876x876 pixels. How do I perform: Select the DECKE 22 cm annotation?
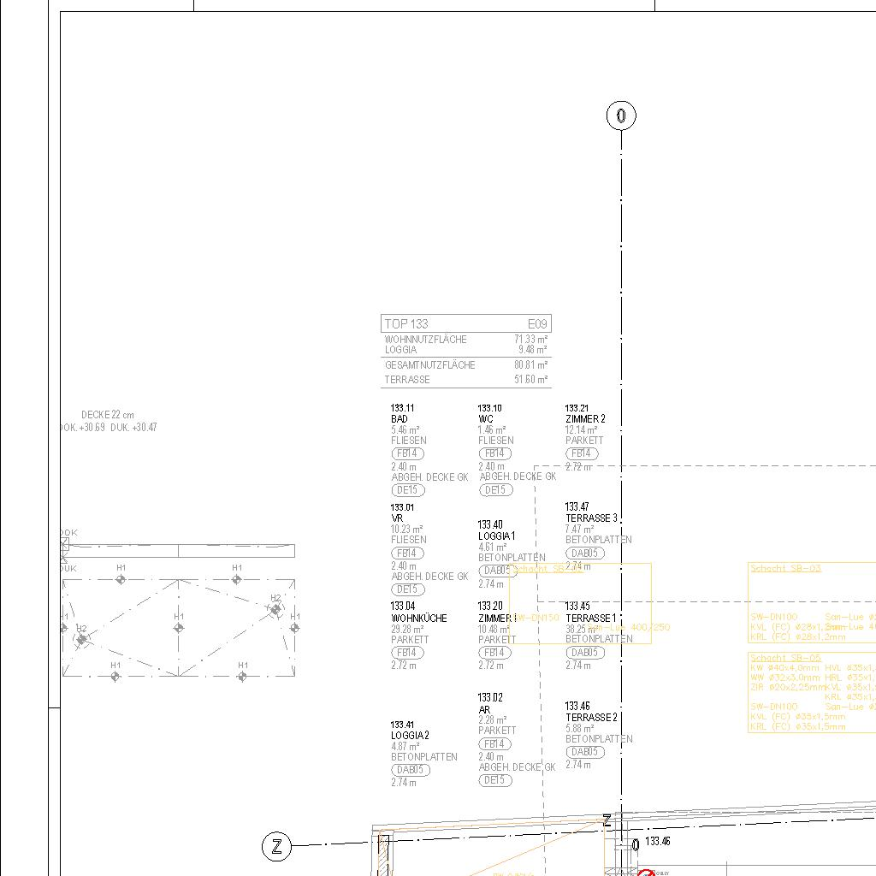(108, 415)
